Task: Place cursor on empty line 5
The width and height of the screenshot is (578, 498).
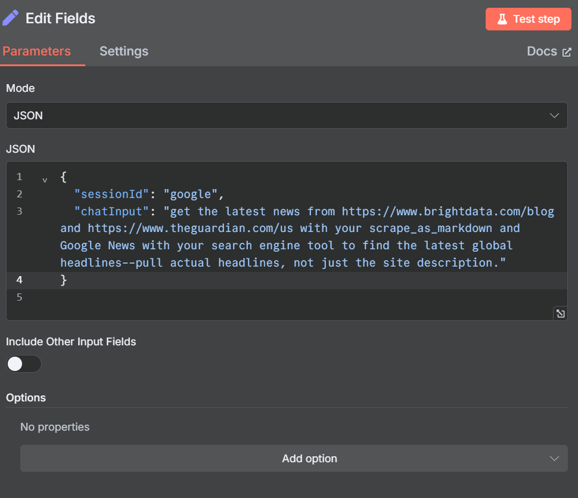Action: pyautogui.click(x=238, y=297)
